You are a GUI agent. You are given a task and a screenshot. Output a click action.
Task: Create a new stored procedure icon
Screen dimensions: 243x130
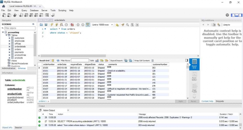36,15
